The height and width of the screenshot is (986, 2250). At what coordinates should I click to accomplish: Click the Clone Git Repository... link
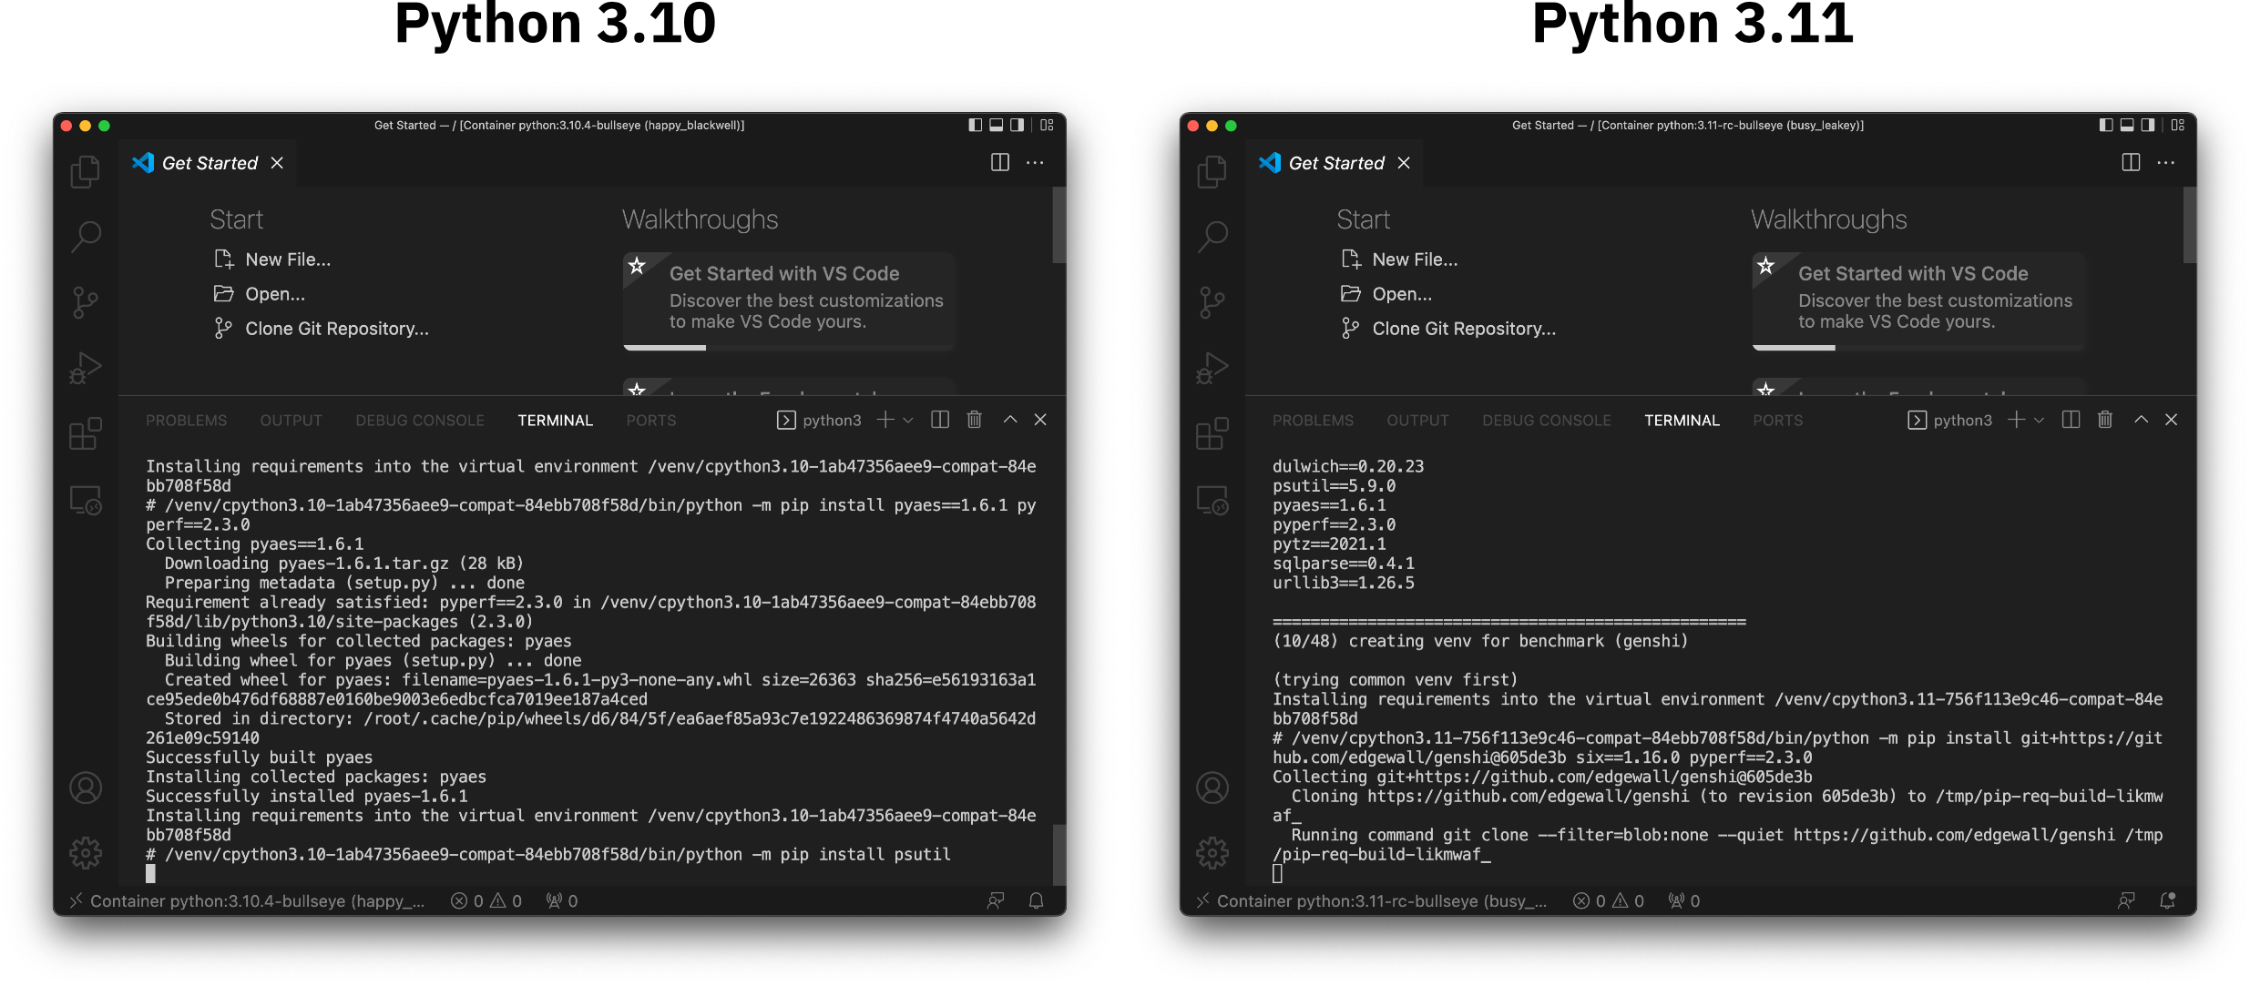pyautogui.click(x=338, y=328)
